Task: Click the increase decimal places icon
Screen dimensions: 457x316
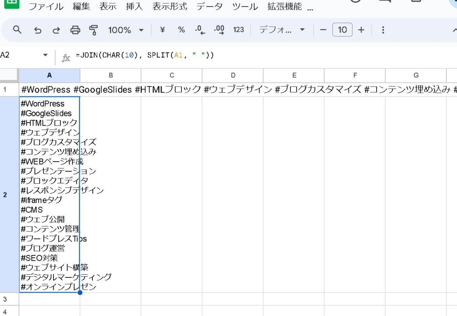Action: click(219, 30)
